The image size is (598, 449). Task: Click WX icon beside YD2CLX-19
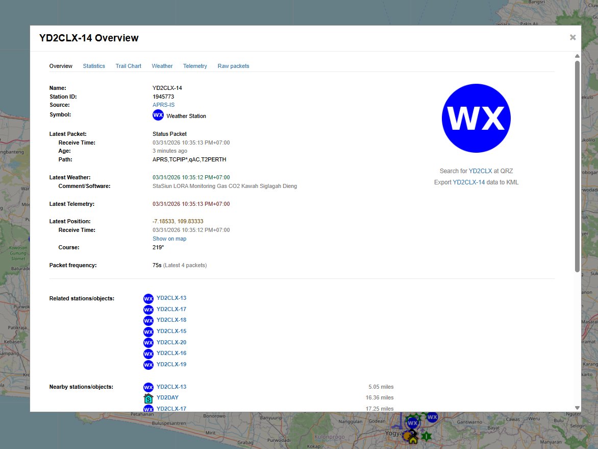148,365
